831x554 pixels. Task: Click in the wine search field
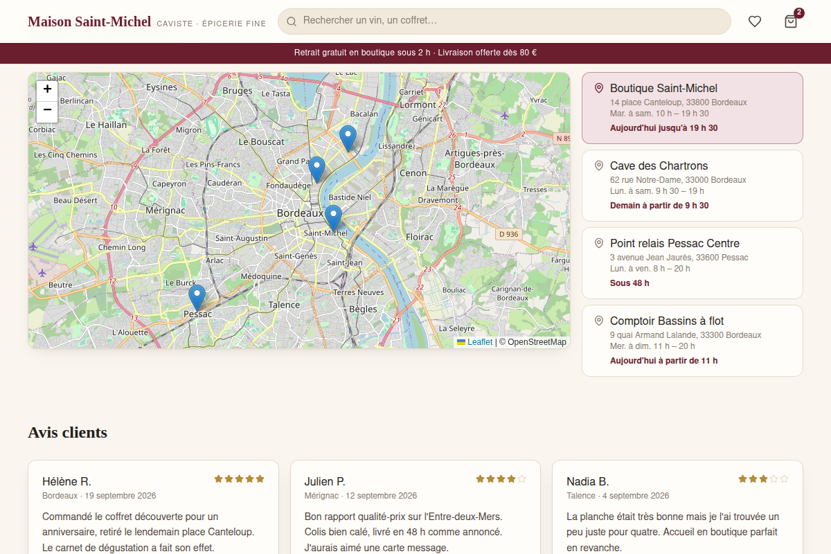(x=504, y=21)
